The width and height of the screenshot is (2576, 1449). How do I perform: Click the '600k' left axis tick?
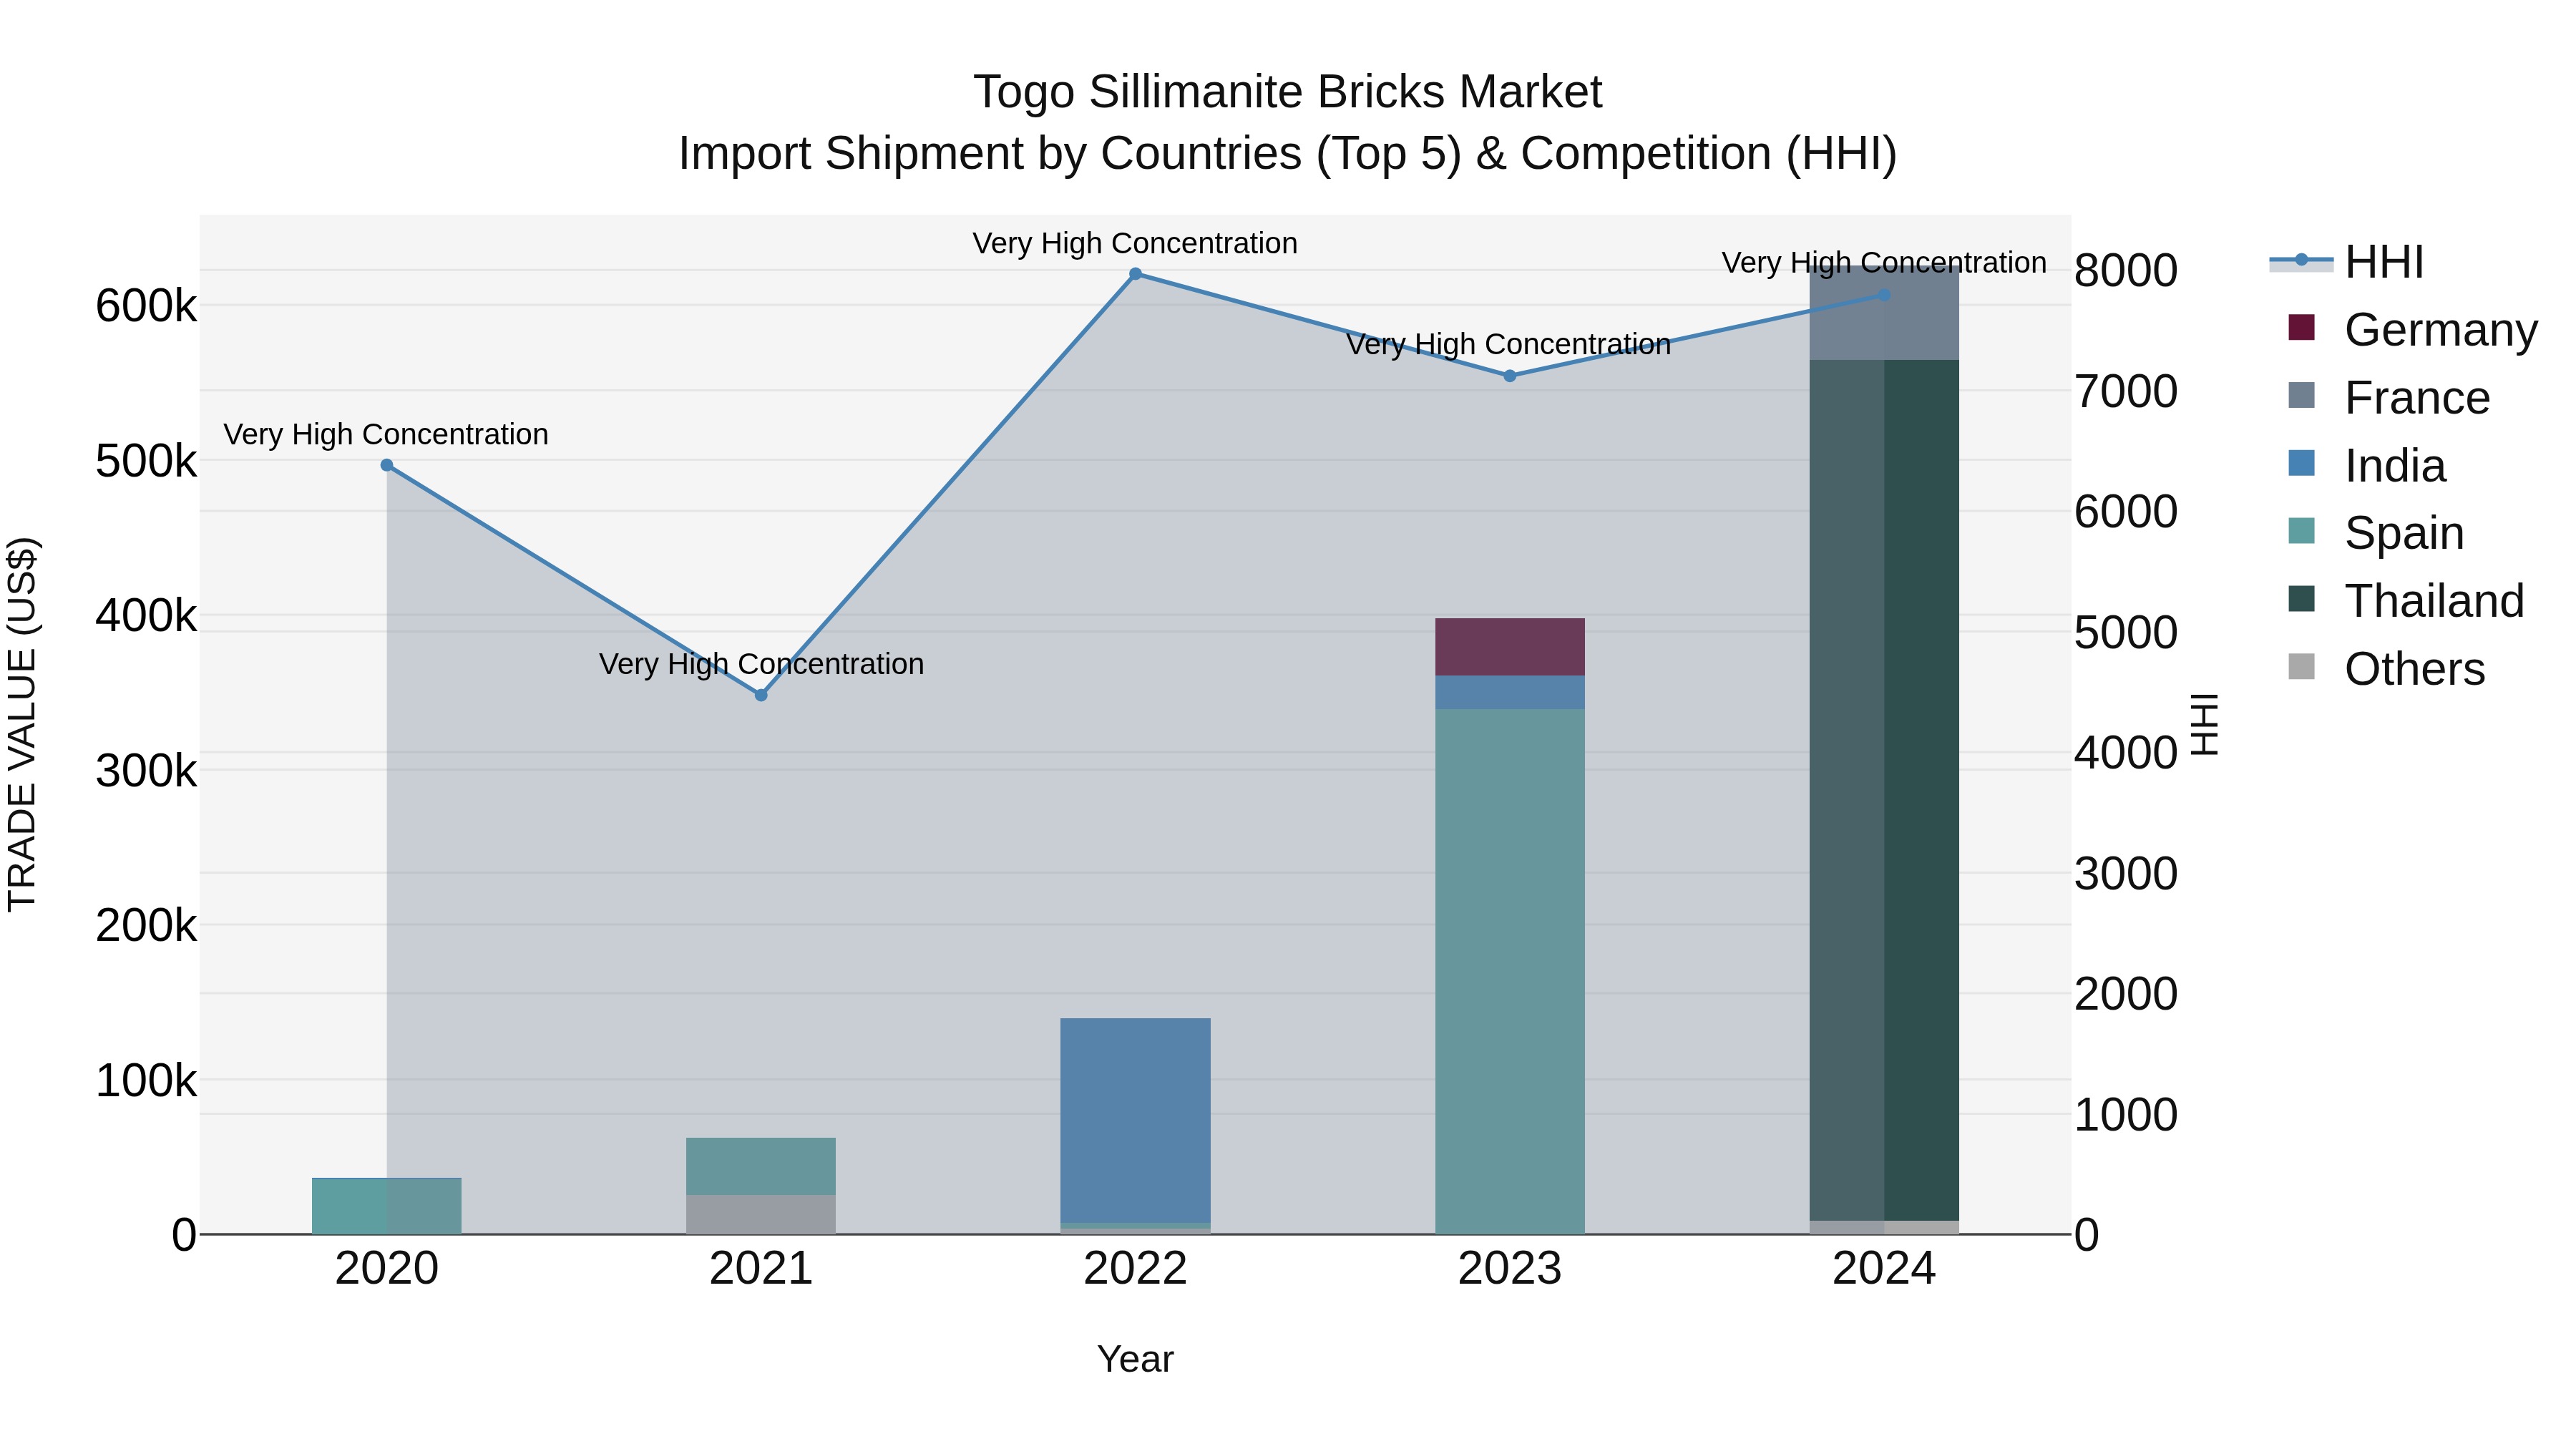coord(146,305)
